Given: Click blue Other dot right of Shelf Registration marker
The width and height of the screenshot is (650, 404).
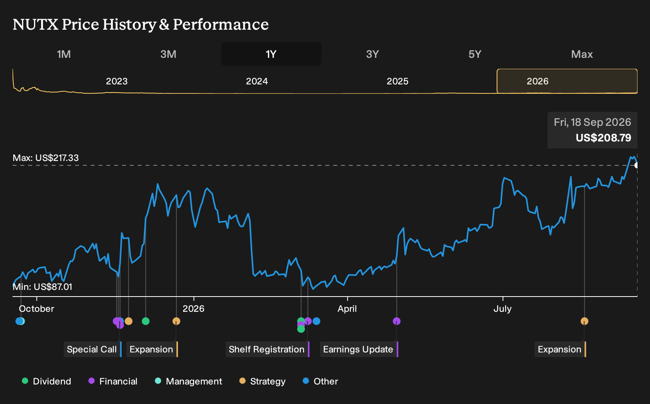Looking at the screenshot, I should pos(316,321).
